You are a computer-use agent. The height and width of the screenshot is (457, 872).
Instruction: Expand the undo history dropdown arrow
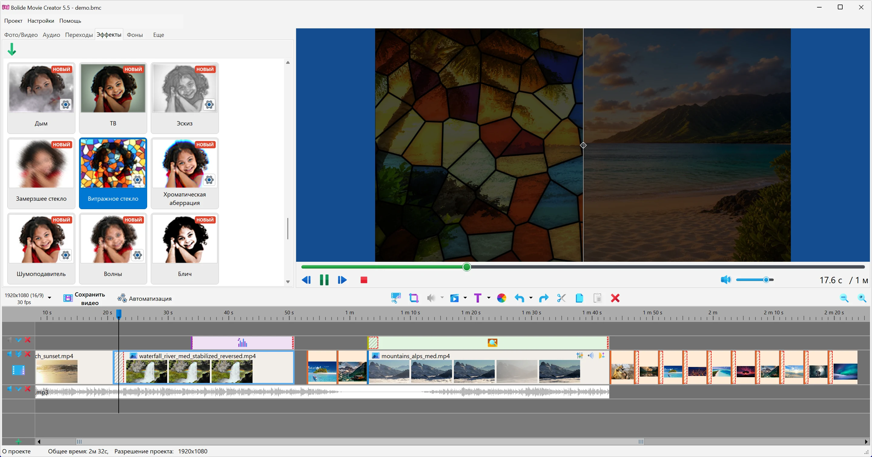(531, 298)
